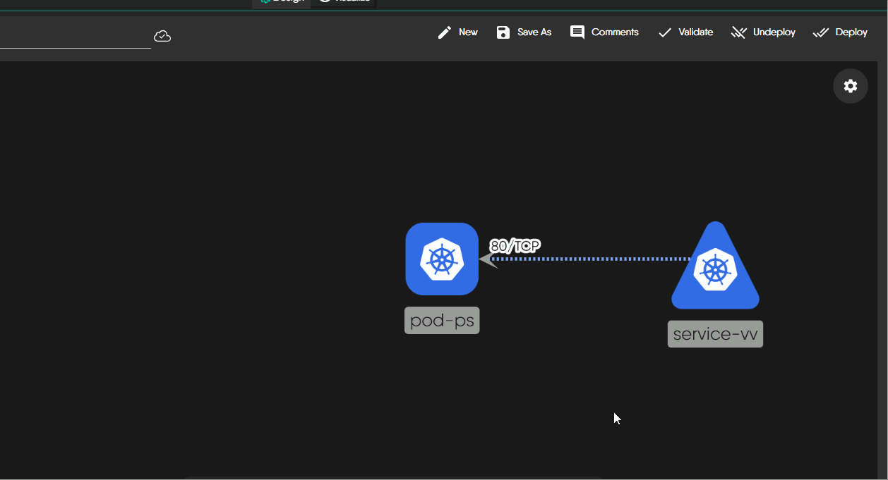
Task: Open the settings gear on the canvas
Action: click(x=850, y=85)
